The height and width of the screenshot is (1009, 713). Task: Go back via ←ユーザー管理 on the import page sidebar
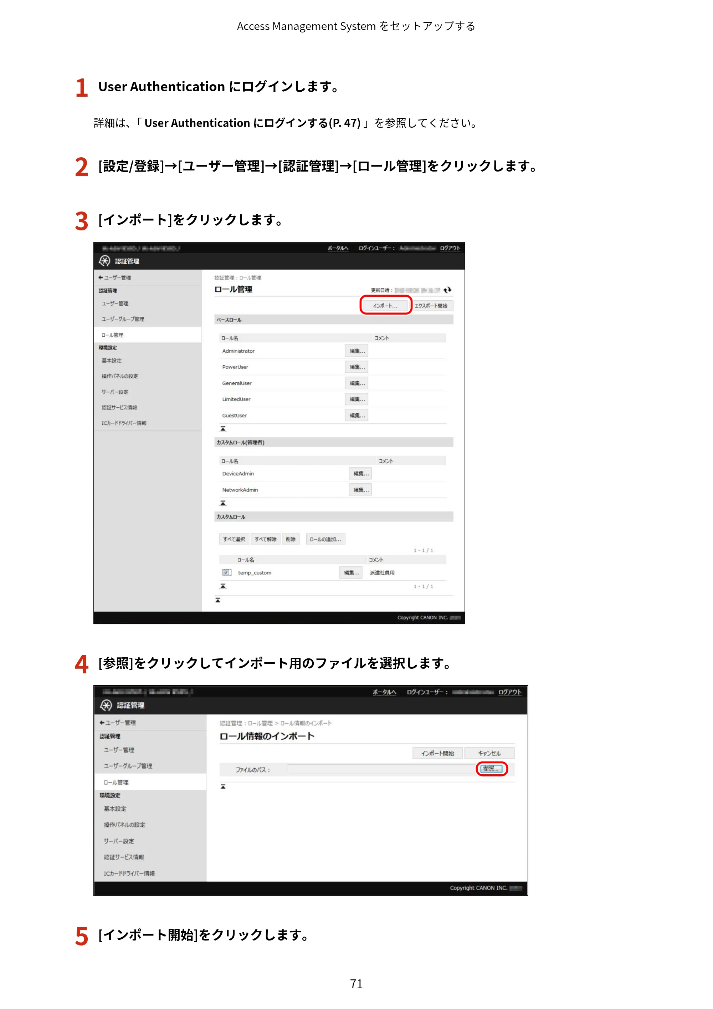(x=118, y=723)
